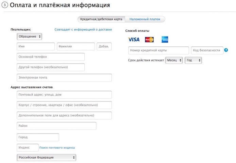Open the Поиск почтового индекса link
Screen dimensions: 236x163
point(57,148)
